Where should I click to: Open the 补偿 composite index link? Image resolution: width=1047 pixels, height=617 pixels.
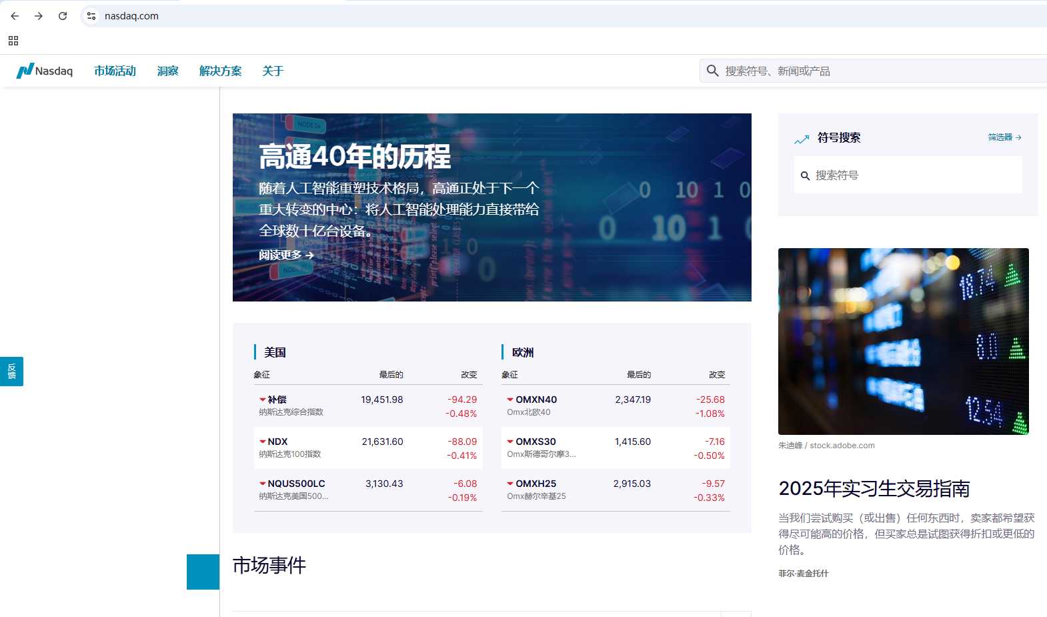[x=277, y=400]
